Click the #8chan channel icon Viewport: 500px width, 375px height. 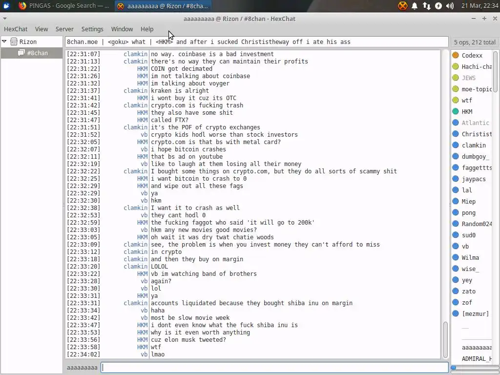tap(21, 53)
